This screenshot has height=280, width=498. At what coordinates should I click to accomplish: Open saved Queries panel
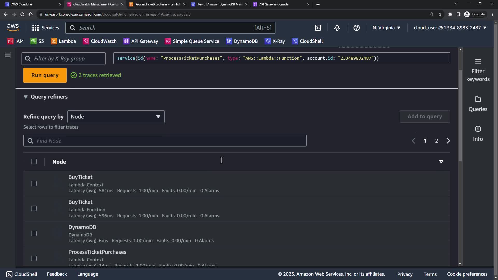(x=478, y=104)
